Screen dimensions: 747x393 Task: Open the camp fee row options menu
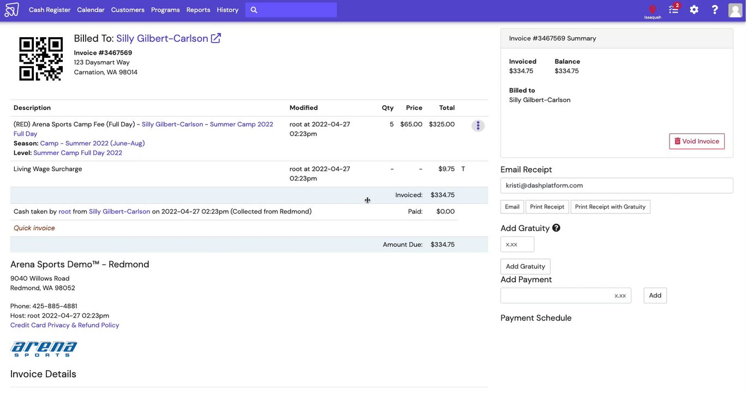click(x=478, y=126)
